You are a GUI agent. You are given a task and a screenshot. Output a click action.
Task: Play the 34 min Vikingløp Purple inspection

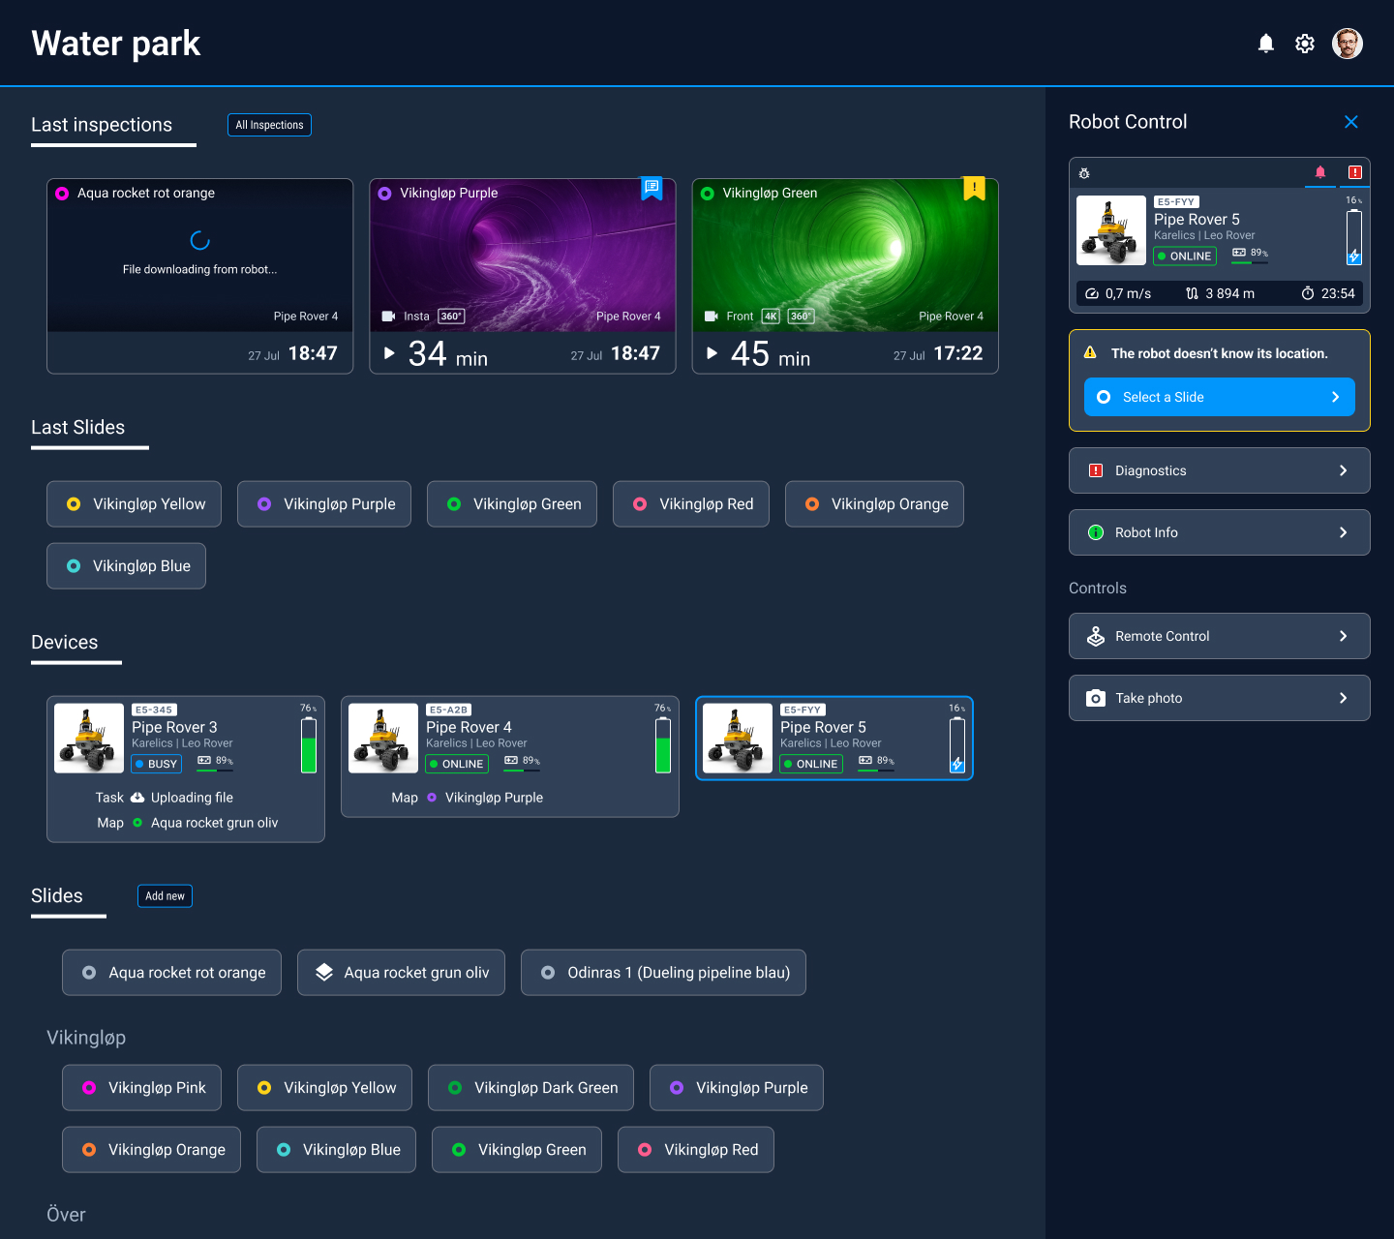tap(389, 353)
